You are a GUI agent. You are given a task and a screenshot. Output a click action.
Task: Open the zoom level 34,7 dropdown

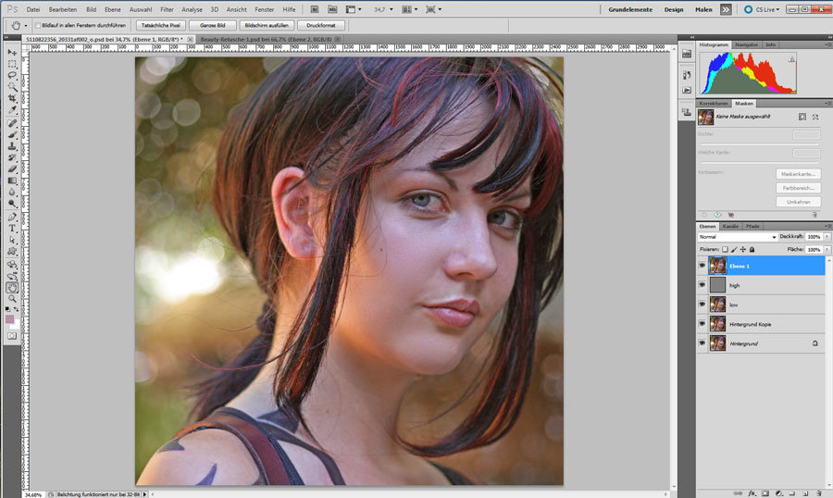[x=392, y=9]
